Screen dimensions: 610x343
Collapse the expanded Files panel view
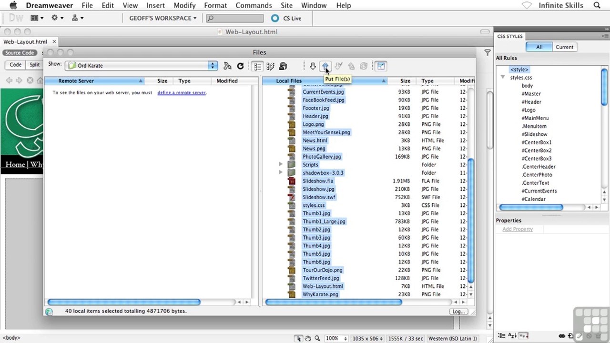tap(381, 66)
